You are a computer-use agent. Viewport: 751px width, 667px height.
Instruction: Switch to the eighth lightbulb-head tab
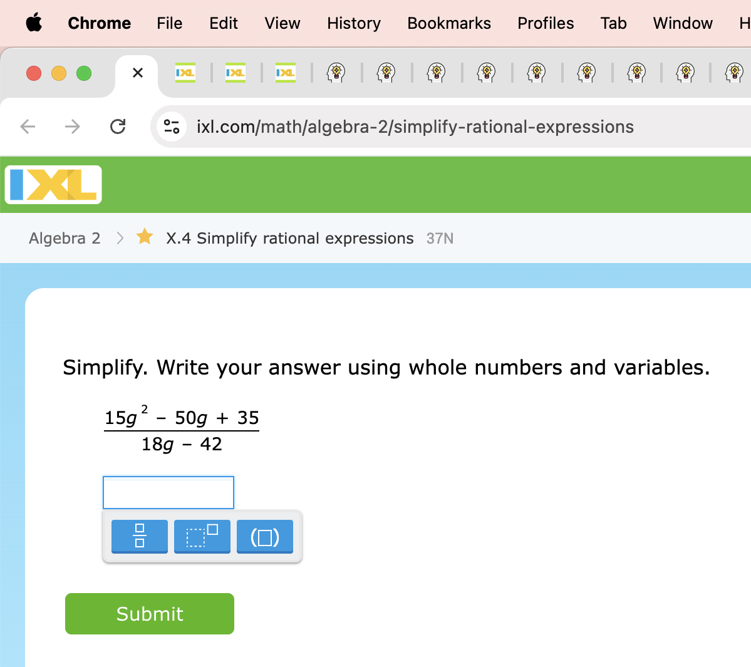coord(686,73)
